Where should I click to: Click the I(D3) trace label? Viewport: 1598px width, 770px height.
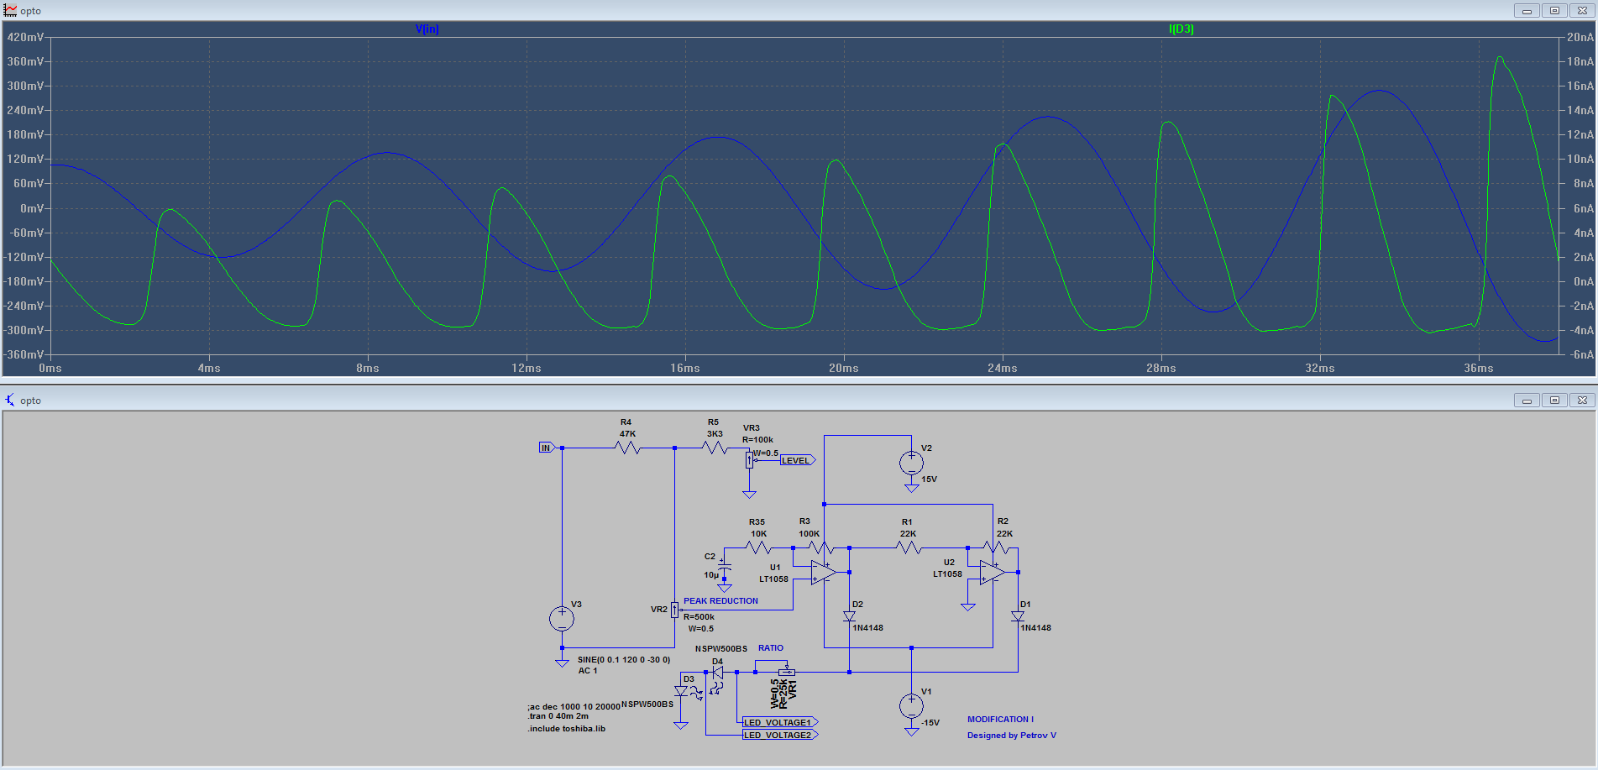pos(1181,29)
